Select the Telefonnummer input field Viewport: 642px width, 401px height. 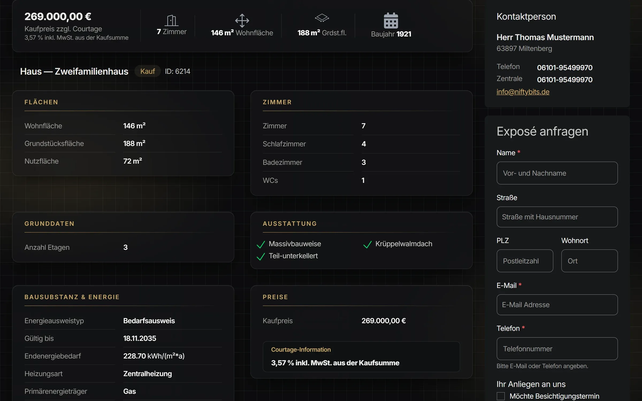coord(557,349)
